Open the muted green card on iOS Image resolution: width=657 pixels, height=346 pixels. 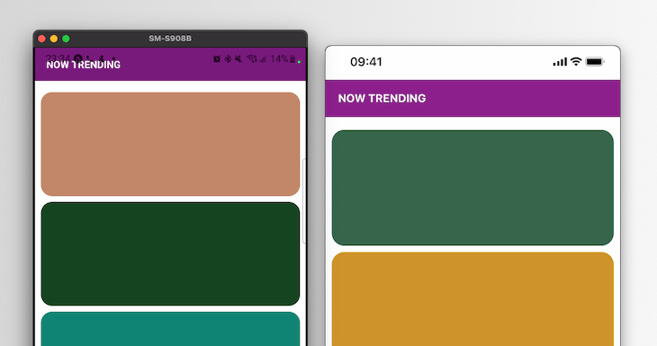(472, 188)
